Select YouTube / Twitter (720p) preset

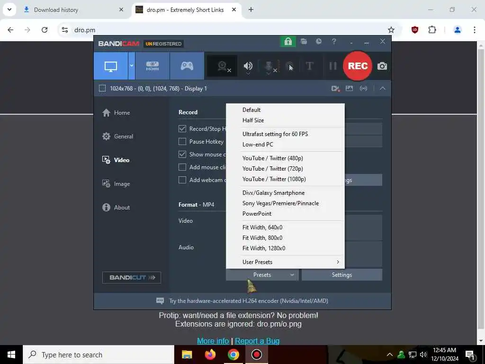pos(285,169)
